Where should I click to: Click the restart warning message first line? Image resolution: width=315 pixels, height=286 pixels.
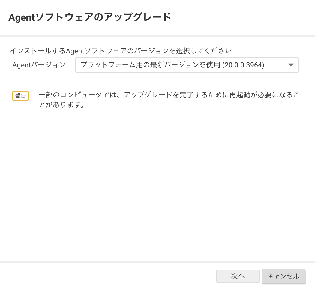click(x=169, y=95)
